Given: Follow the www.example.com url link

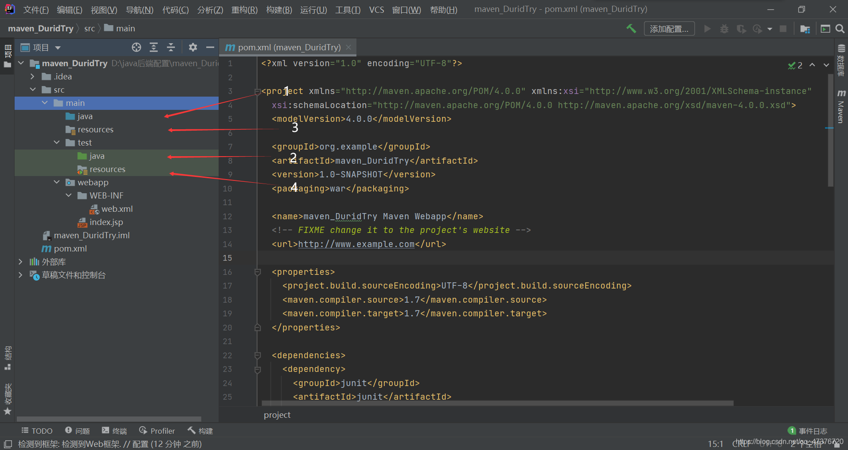Looking at the screenshot, I should [x=356, y=244].
